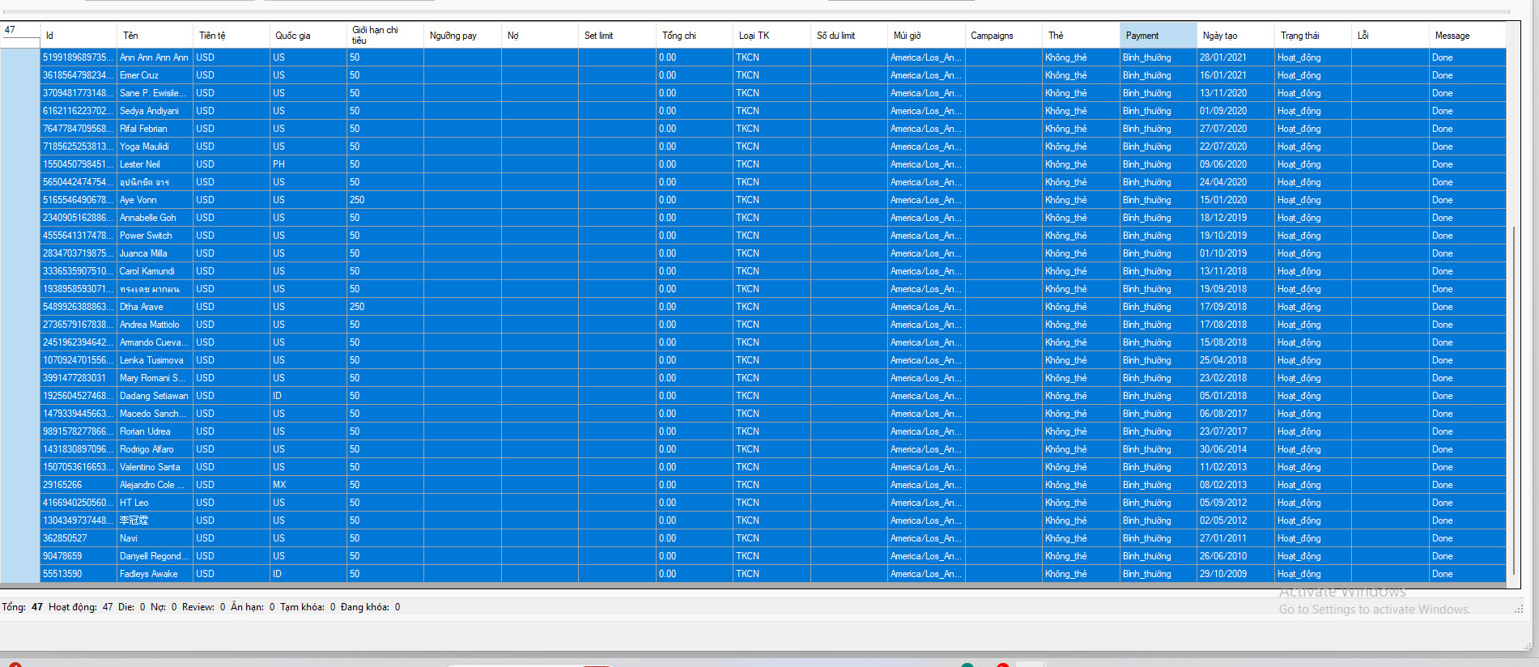Click the highlighted Payment column header
The image size is (1539, 667).
tap(1159, 36)
